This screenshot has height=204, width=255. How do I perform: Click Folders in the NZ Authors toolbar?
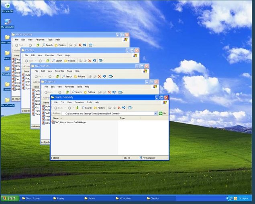point(80,76)
